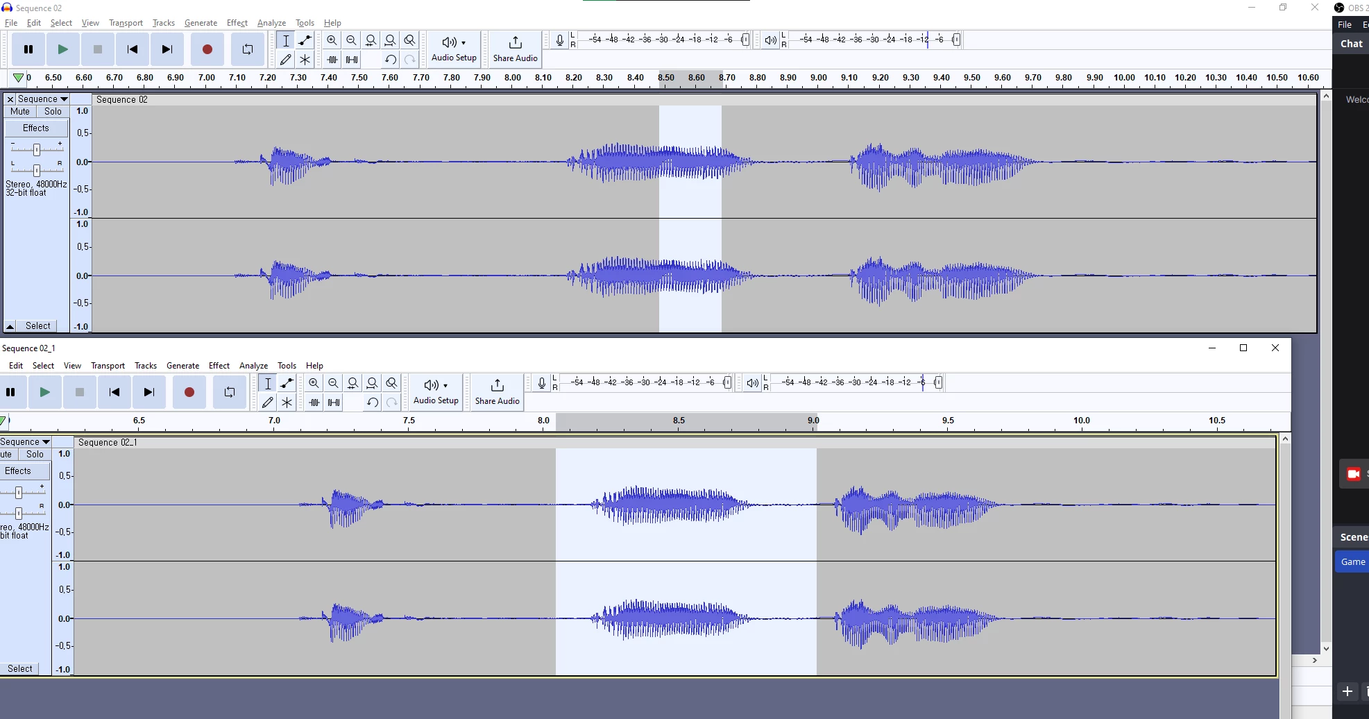Viewport: 1369px width, 719px height.
Task: Click the playback meter speaker in the Sequence 02 window
Action: (770, 40)
